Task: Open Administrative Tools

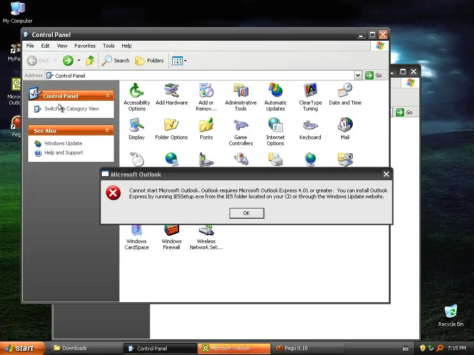Action: [241, 97]
